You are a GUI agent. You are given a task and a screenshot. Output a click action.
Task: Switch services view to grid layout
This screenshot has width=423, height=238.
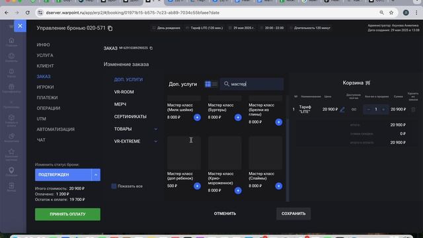208,84
